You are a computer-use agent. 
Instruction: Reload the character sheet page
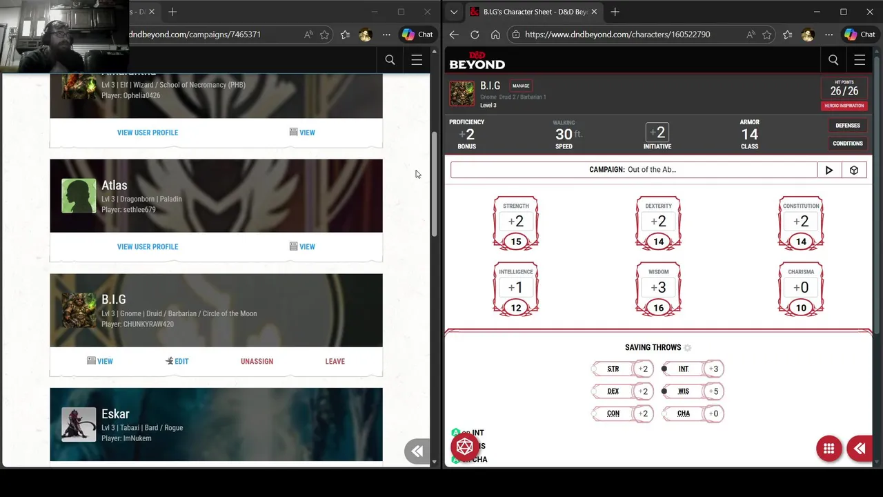475,35
